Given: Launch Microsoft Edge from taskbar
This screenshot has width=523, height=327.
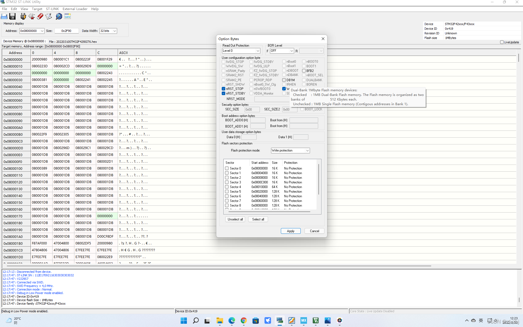Looking at the screenshot, I should coord(232,320).
